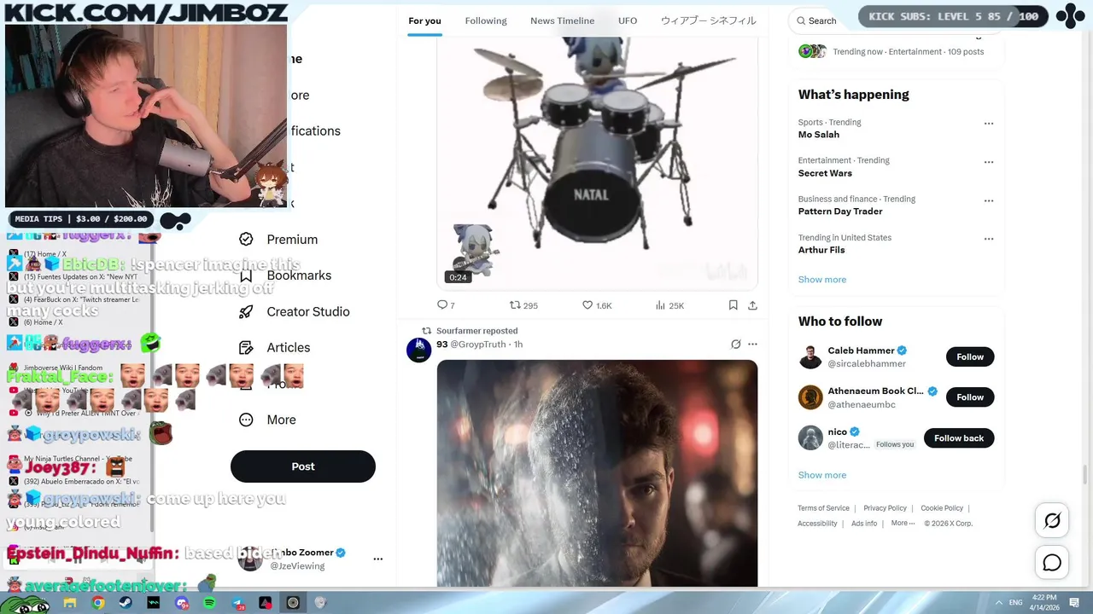Open the GroypTruth post image
This screenshot has width=1093, height=614.
597,473
